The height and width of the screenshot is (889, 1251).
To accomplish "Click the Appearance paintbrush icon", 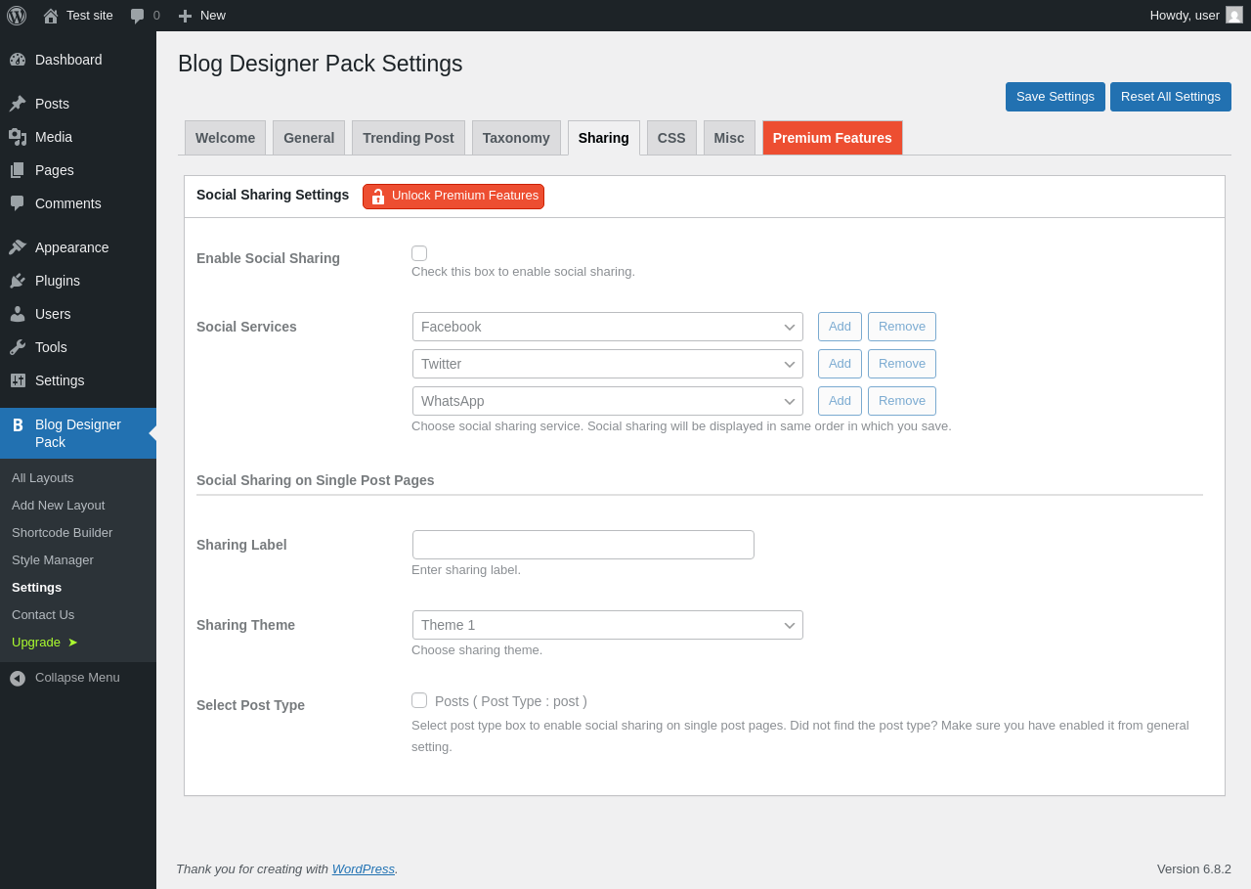I will coord(18,247).
